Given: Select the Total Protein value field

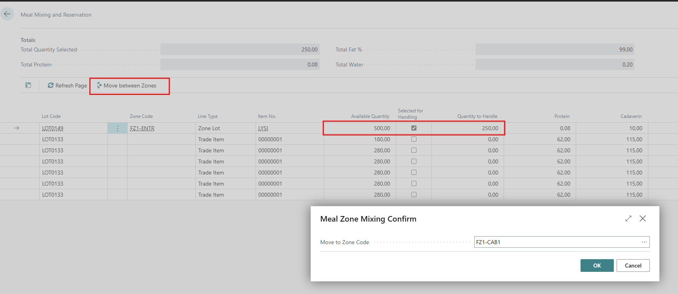Looking at the screenshot, I should pos(240,64).
